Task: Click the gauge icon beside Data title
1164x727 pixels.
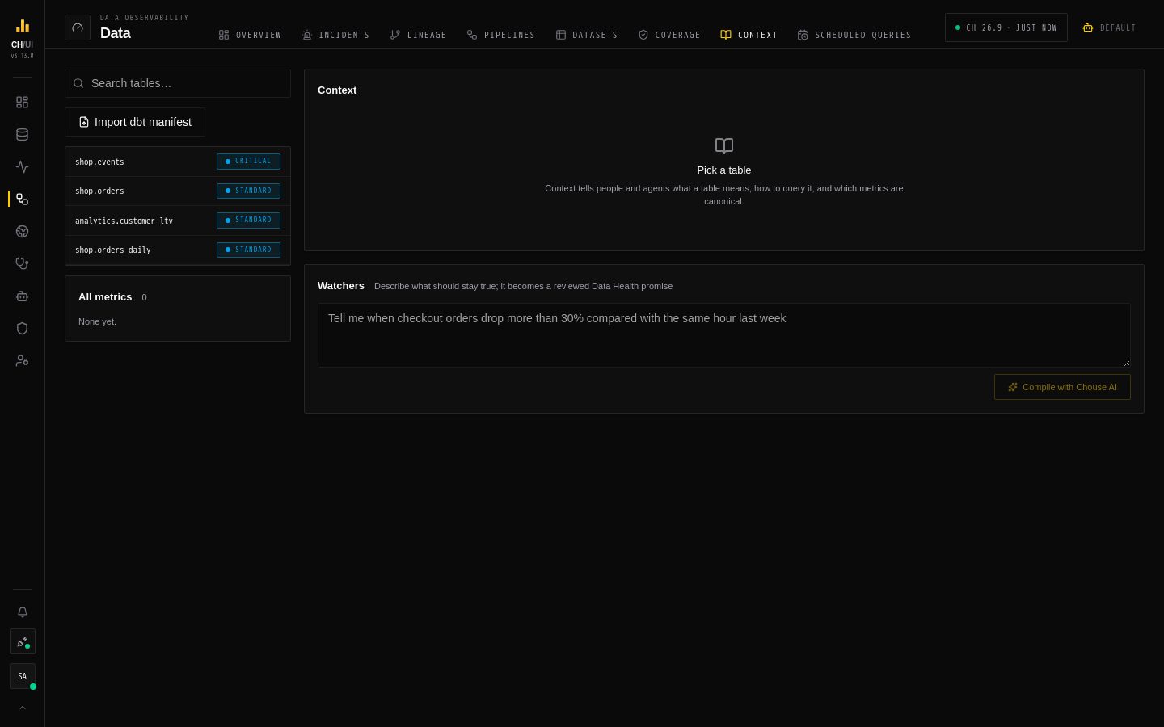Action: (78, 27)
